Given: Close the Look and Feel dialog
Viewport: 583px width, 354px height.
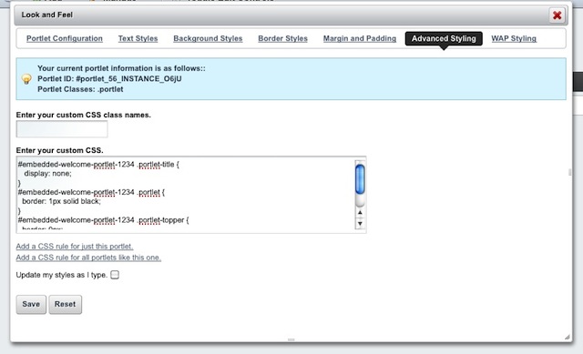Looking at the screenshot, I should [557, 15].
